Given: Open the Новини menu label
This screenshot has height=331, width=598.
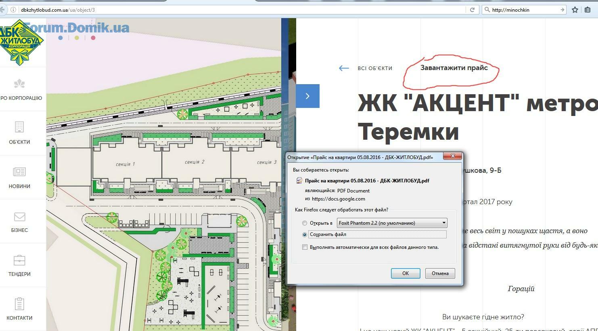Looking at the screenshot, I should tap(19, 186).
